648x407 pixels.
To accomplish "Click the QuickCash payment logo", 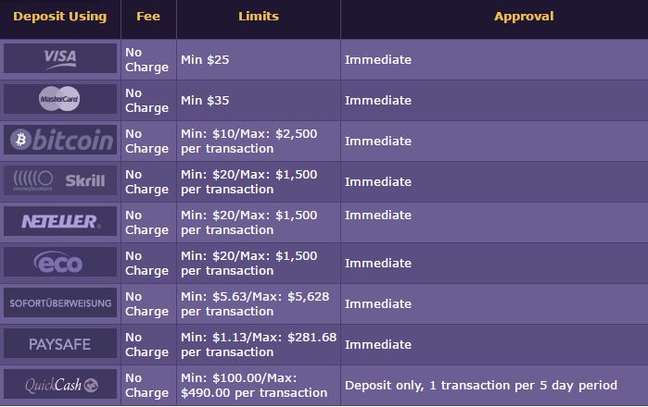I will [60, 384].
